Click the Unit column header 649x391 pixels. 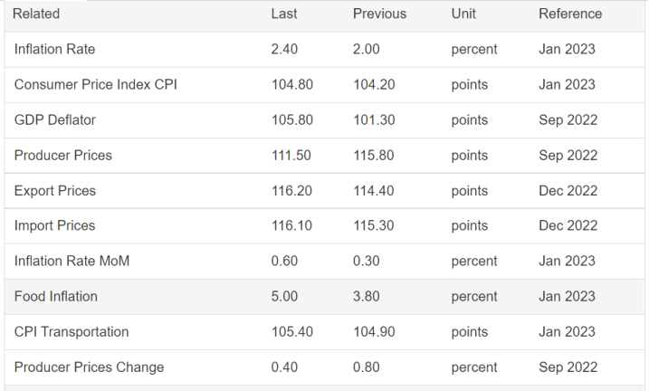pos(463,14)
